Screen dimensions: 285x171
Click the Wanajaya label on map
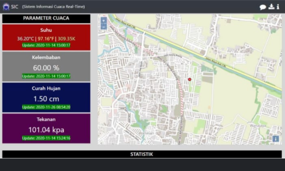tap(258, 126)
